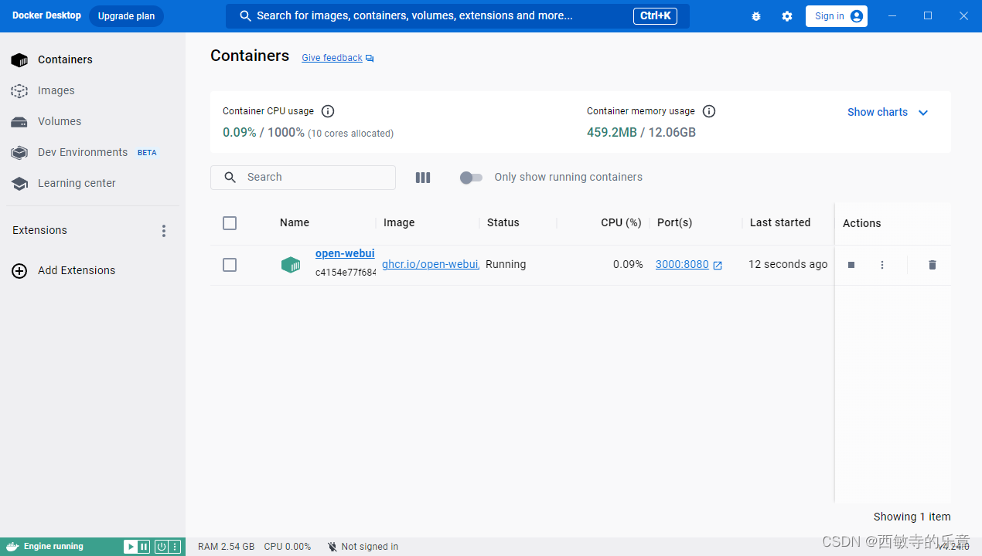Open column display options icon

[x=423, y=178]
